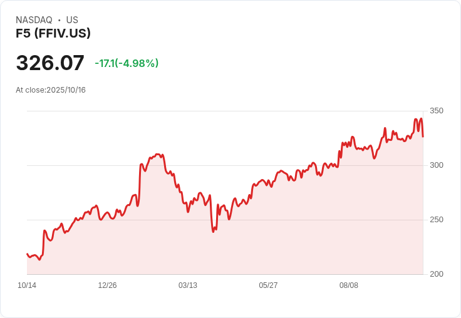Select the 200 y-axis label
This screenshot has height=318, width=461.
[436, 274]
